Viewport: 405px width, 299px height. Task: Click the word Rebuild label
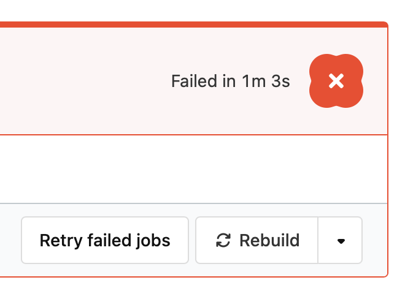tap(269, 240)
